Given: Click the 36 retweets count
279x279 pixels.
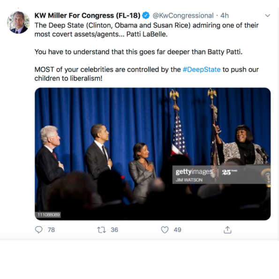Looking at the screenshot, I should tap(114, 230).
